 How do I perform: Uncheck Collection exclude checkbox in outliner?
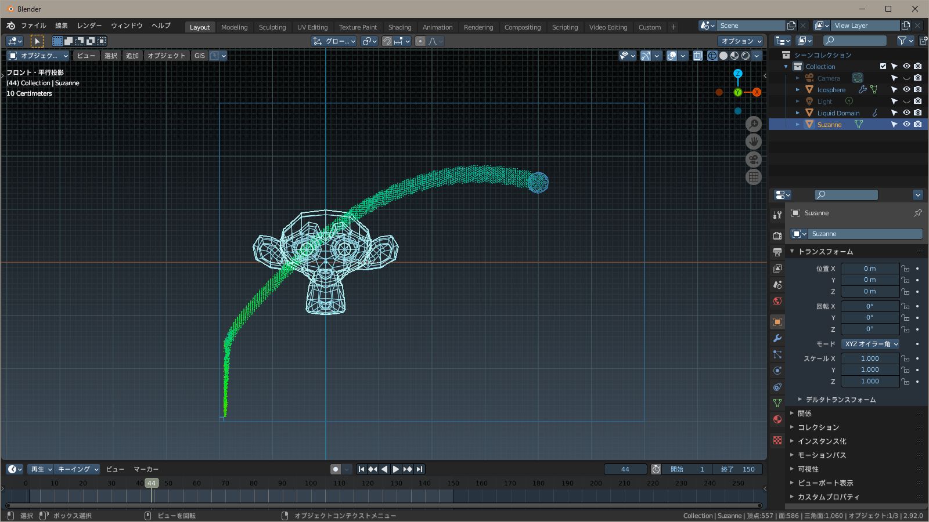(883, 66)
